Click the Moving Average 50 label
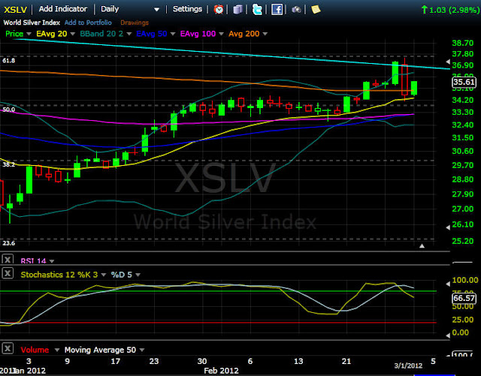 click(x=100, y=350)
